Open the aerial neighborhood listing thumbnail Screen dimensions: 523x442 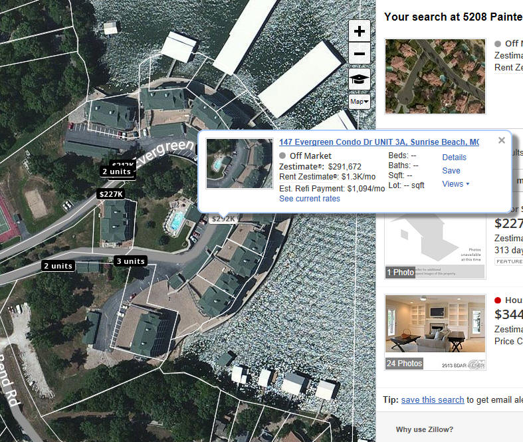435,76
